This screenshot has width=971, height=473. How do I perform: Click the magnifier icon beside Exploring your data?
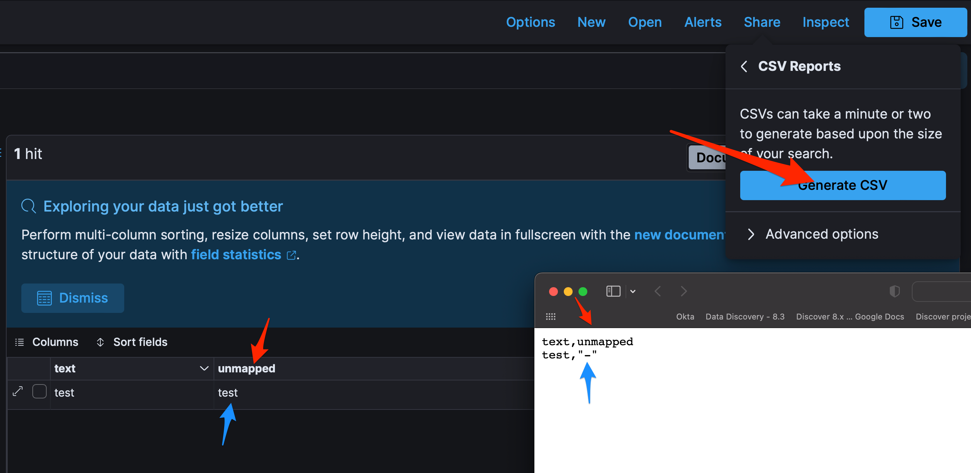[x=29, y=206]
